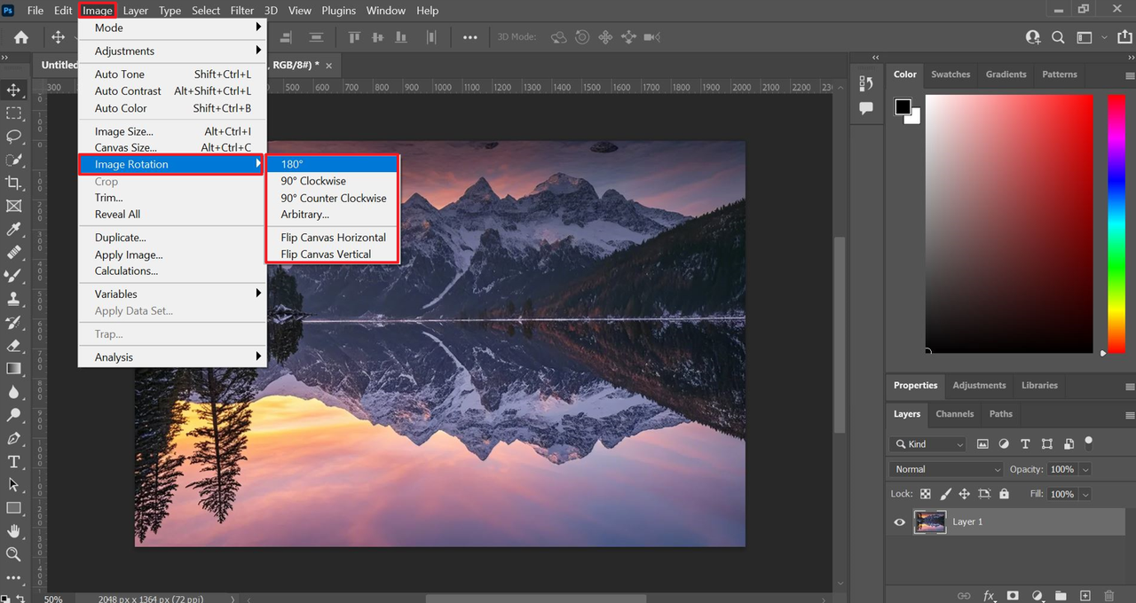The height and width of the screenshot is (603, 1136).
Task: Click Auto Tone command
Action: pos(172,74)
